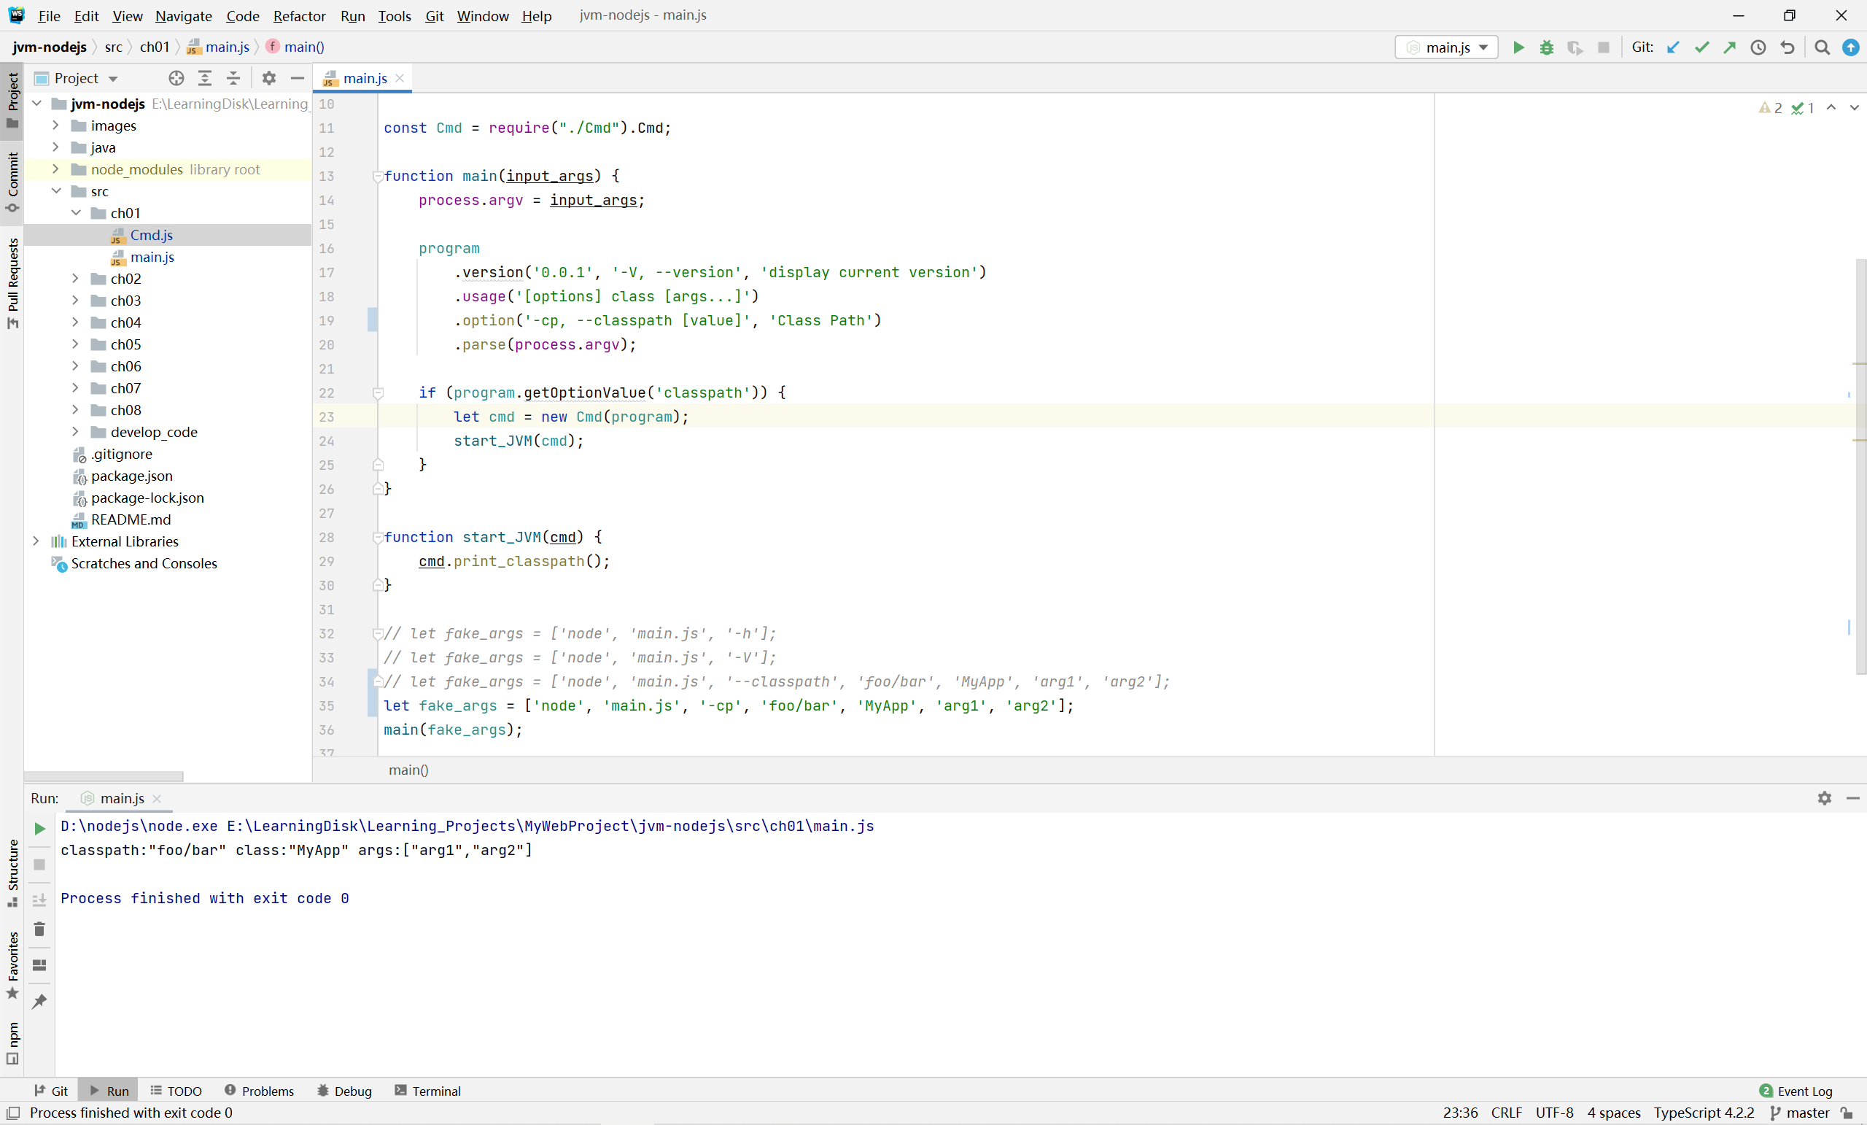The image size is (1867, 1125).
Task: Toggle the Structure tool window sidebar button
Action: pos(12,872)
